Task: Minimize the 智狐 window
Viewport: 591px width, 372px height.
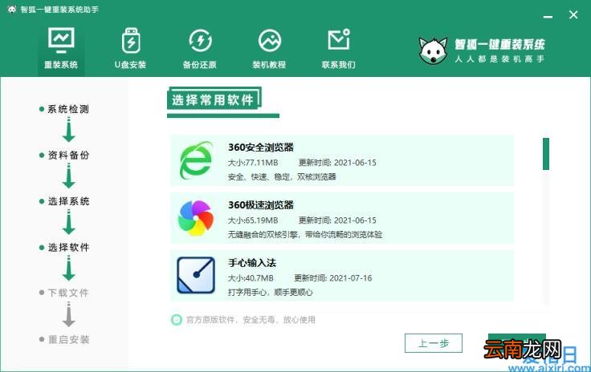Action: click(x=548, y=15)
